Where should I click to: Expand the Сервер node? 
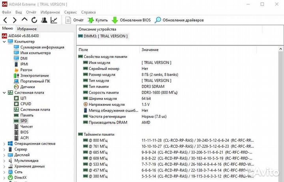tap(4, 149)
